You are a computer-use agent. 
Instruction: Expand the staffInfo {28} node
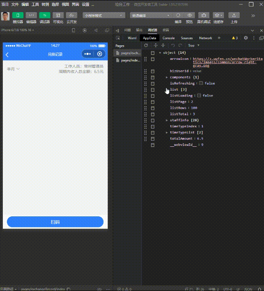[x=167, y=120]
